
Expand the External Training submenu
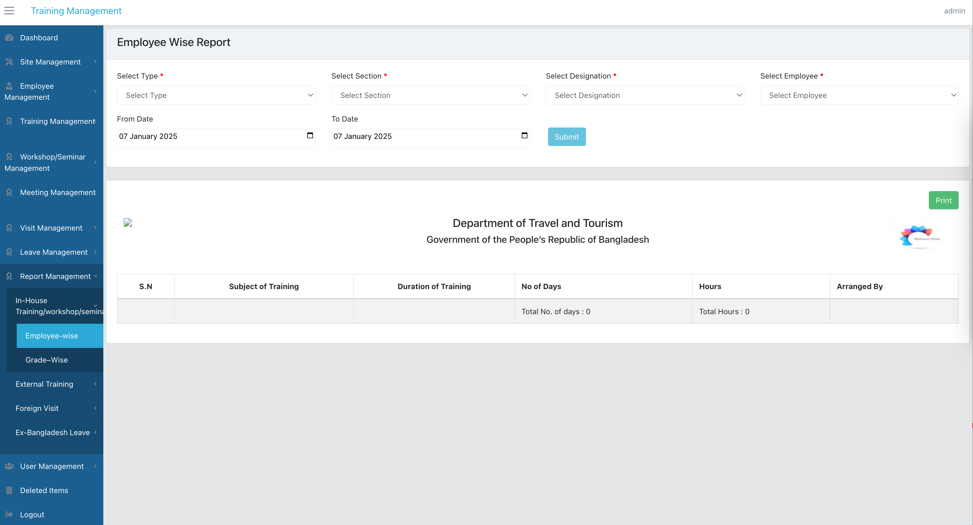[52, 384]
